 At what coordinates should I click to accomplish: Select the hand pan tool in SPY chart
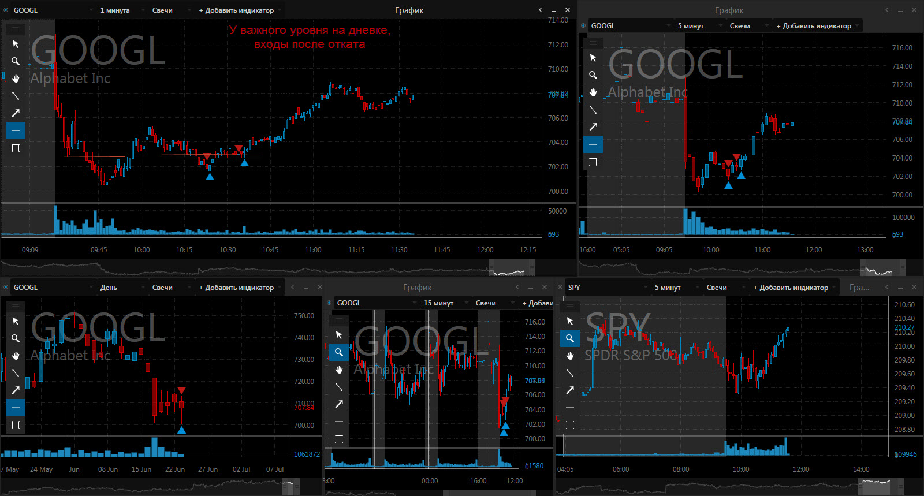[570, 356]
